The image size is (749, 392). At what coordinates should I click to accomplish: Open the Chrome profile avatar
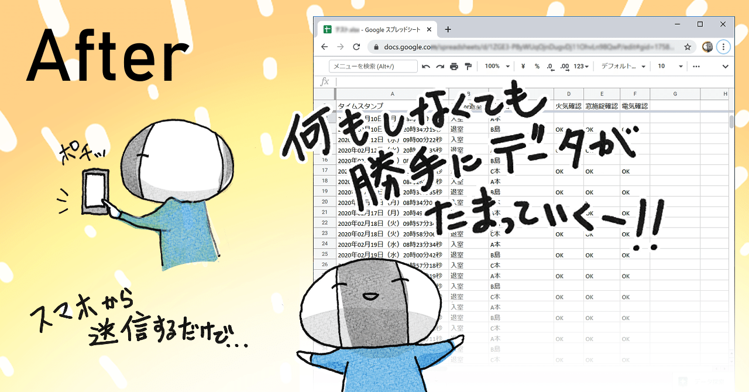click(x=707, y=47)
